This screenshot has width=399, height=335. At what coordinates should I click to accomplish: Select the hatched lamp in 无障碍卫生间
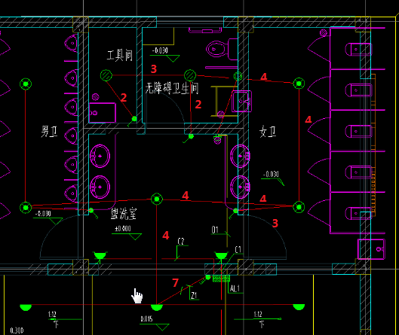(x=190, y=75)
